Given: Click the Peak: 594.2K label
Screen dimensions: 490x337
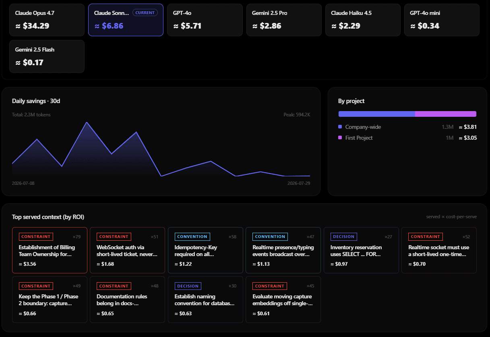Looking at the screenshot, I should pyautogui.click(x=297, y=115).
